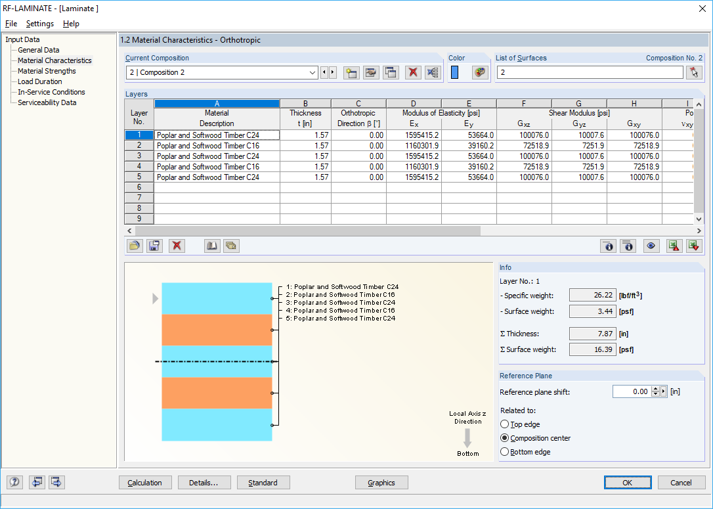
Task: Select layer 2 row header
Action: [139, 146]
